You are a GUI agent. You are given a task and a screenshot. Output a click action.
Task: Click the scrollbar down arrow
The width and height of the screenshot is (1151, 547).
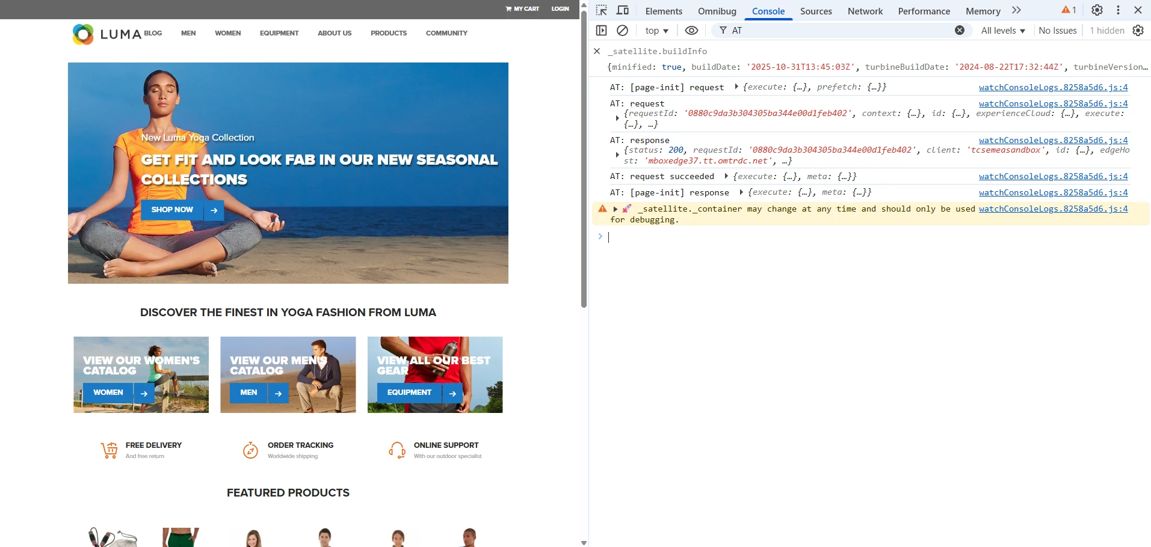[x=584, y=542]
